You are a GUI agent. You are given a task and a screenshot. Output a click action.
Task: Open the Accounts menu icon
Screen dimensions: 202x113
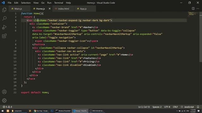point(4,92)
